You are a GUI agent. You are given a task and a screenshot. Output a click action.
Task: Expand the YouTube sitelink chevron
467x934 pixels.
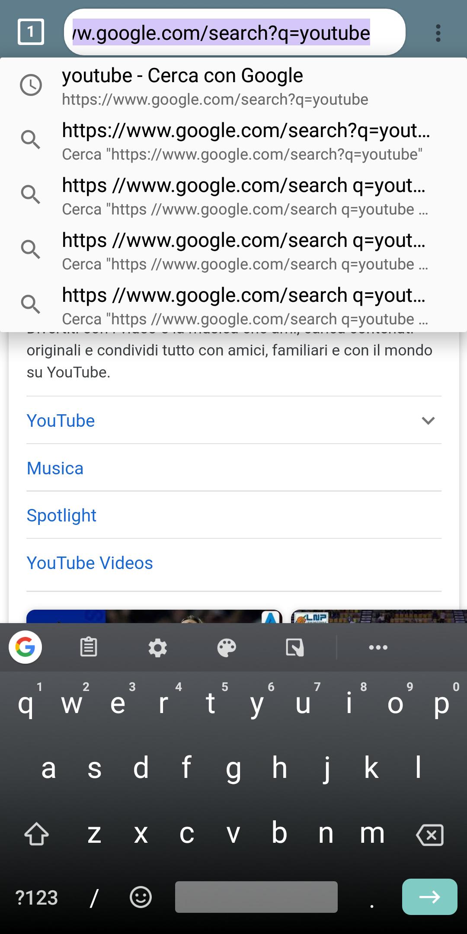428,420
